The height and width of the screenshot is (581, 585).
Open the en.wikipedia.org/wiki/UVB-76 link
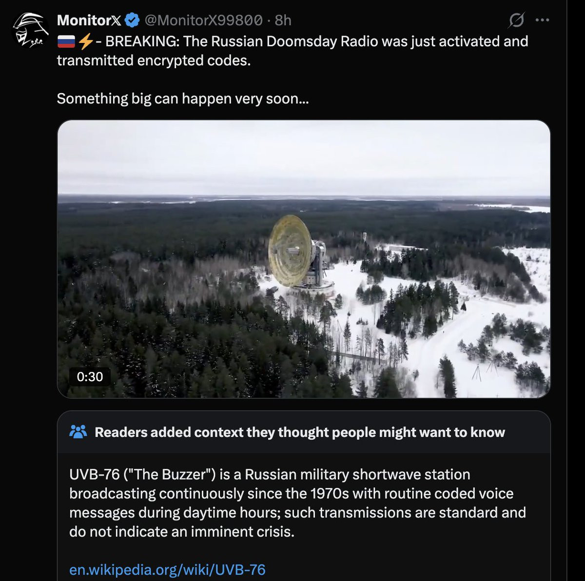click(167, 570)
